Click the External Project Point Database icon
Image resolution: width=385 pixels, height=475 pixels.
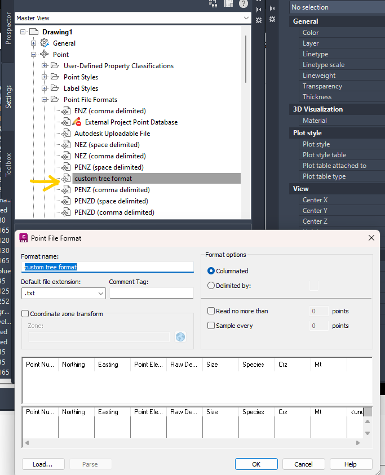[x=65, y=122]
